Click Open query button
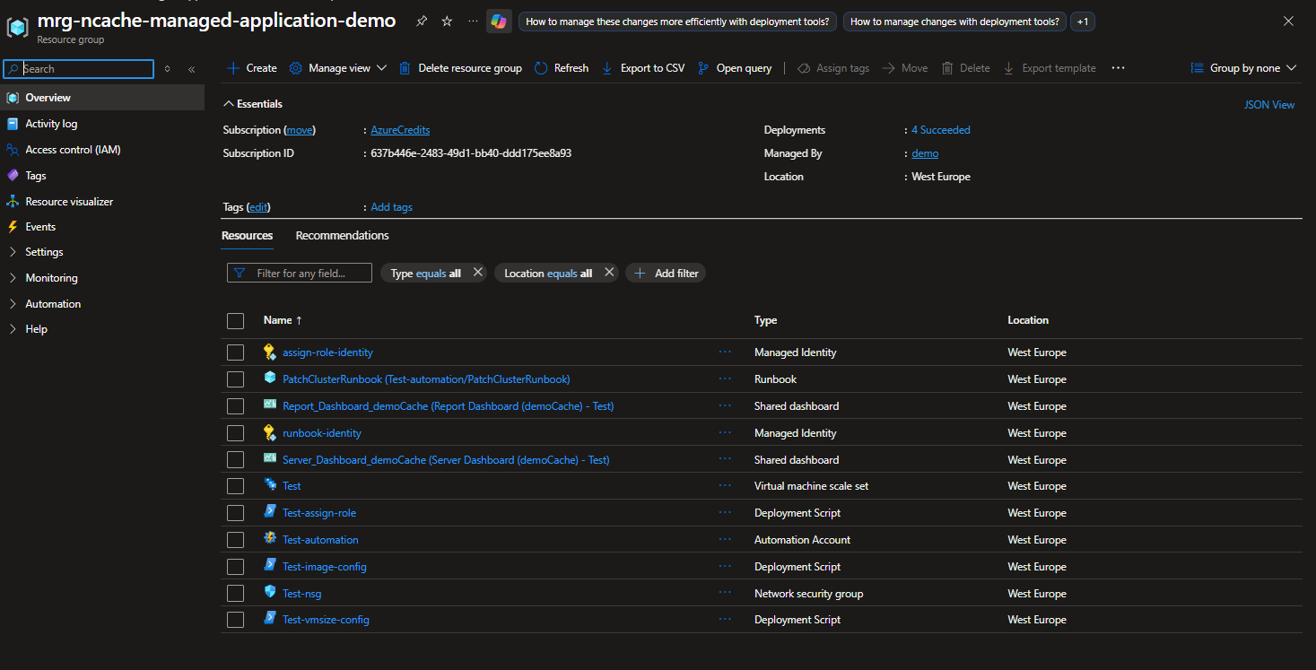Image resolution: width=1316 pixels, height=670 pixels. coord(735,68)
